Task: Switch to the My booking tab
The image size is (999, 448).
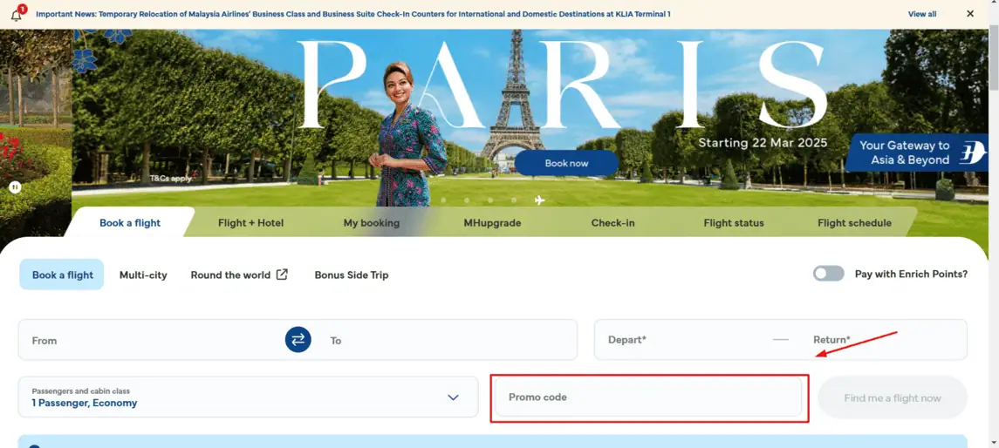Action: tap(372, 223)
